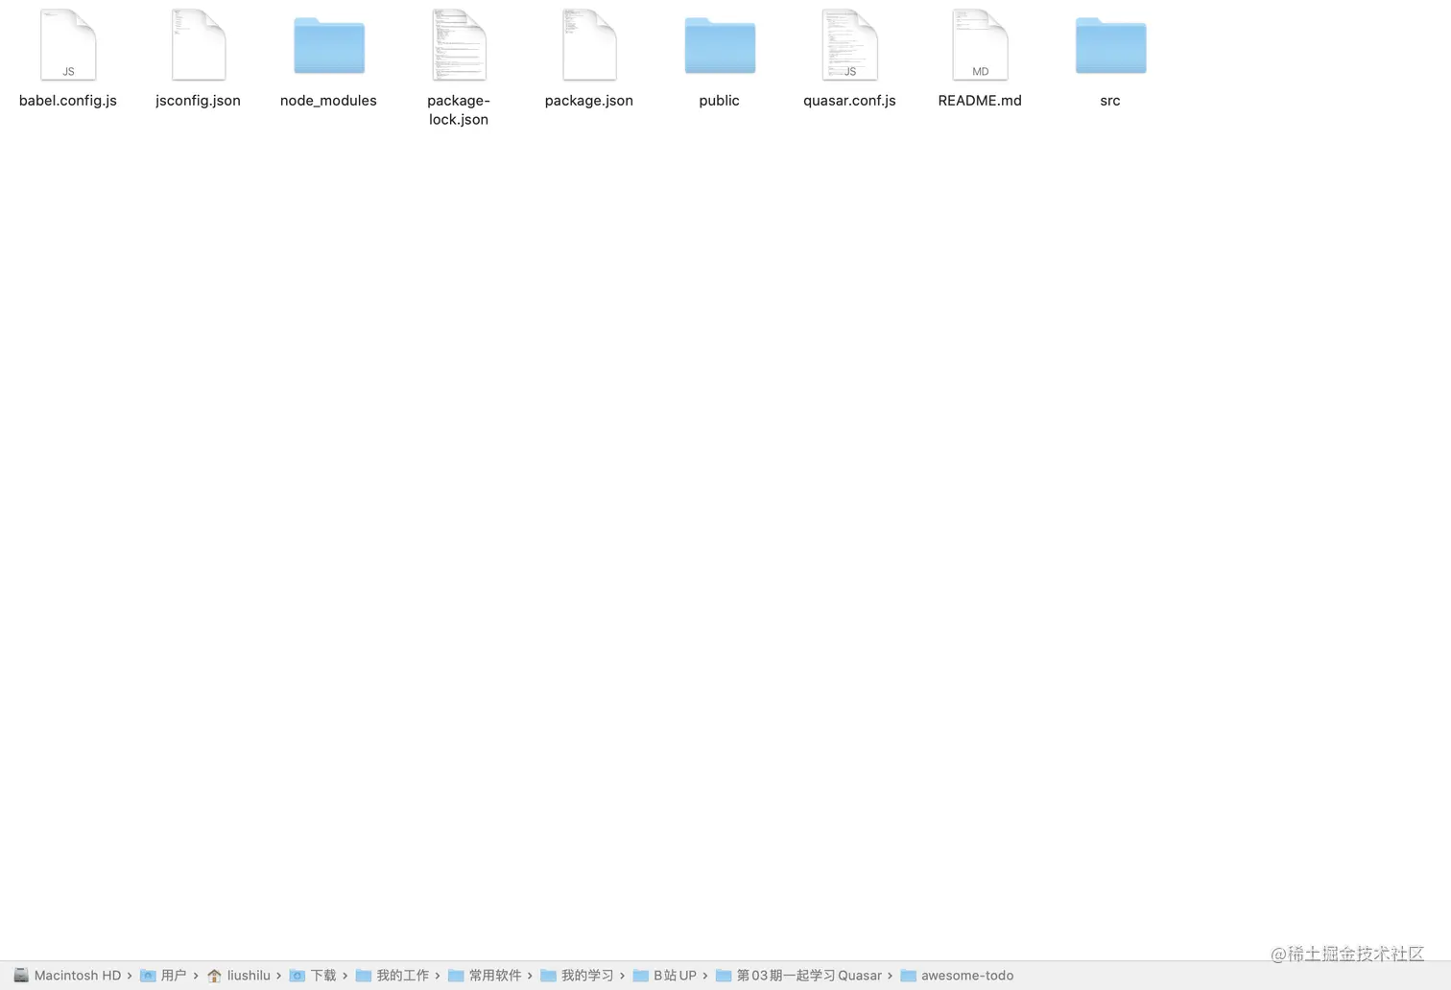
Task: Go to 第03期一起学习Quasar in path bar
Action: 798,976
